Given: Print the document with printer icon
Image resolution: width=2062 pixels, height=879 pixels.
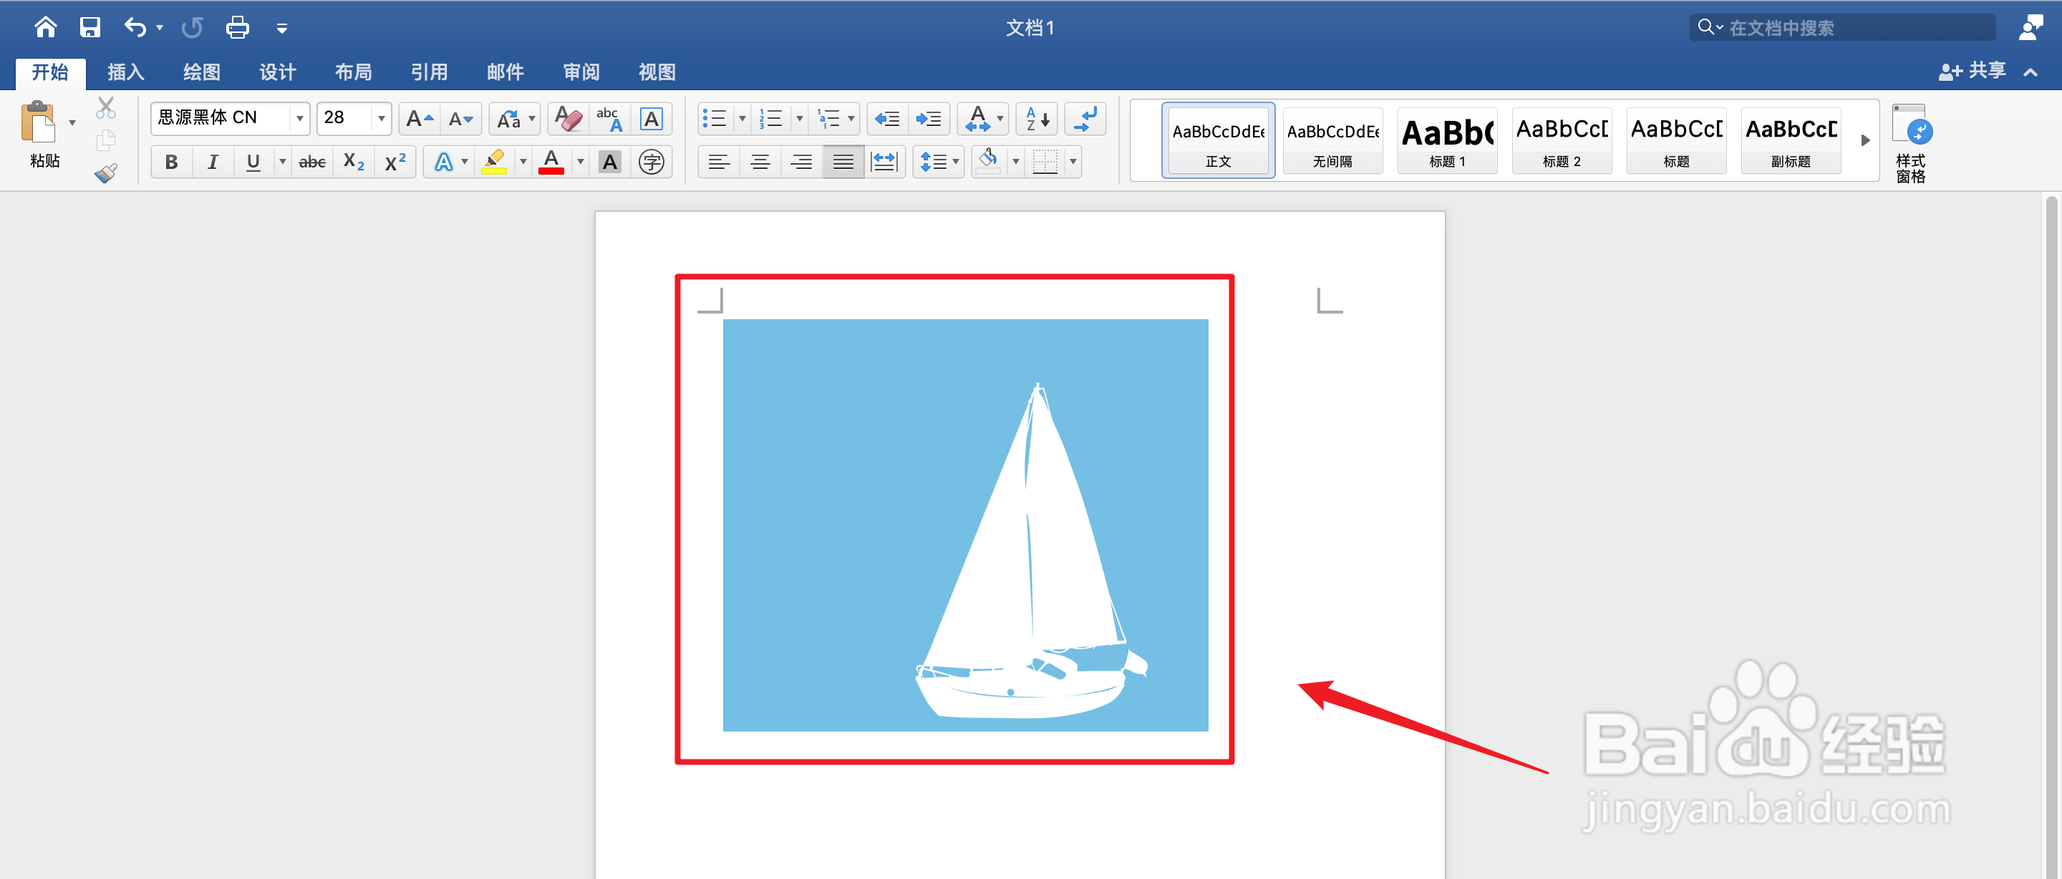Looking at the screenshot, I should coord(237,27).
